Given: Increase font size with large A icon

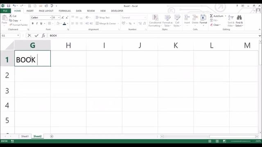Looking at the screenshot, I should 63,18.
